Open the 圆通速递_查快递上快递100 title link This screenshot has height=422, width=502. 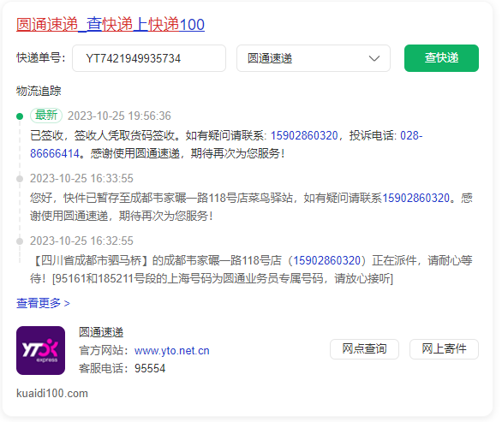coord(111,24)
